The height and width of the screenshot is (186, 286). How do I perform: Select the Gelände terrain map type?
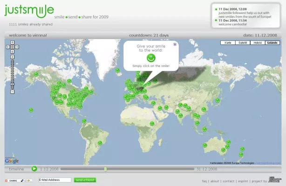(x=272, y=43)
